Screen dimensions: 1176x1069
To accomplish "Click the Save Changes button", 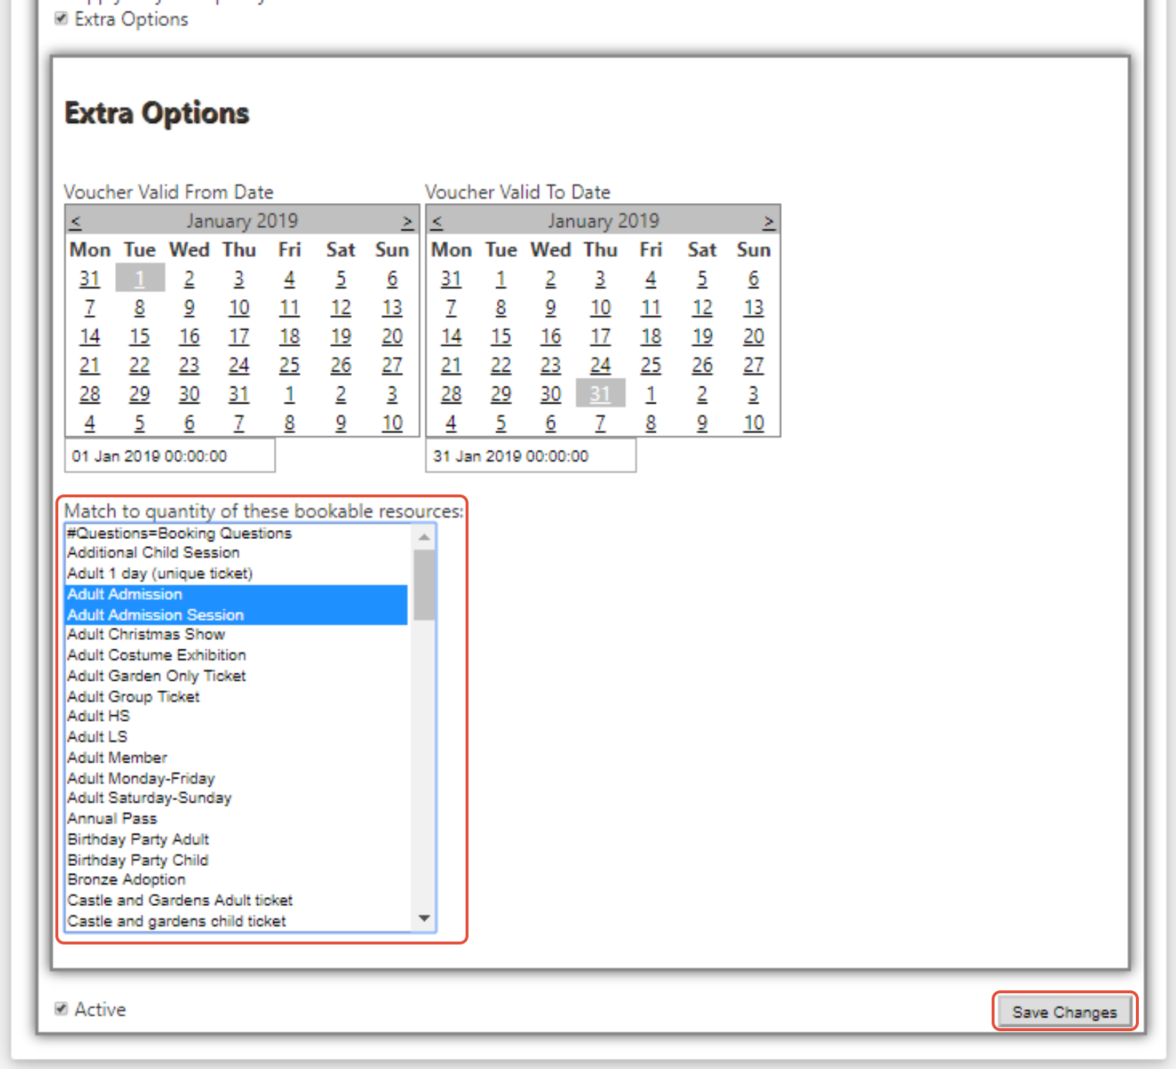I will pos(1064,1011).
